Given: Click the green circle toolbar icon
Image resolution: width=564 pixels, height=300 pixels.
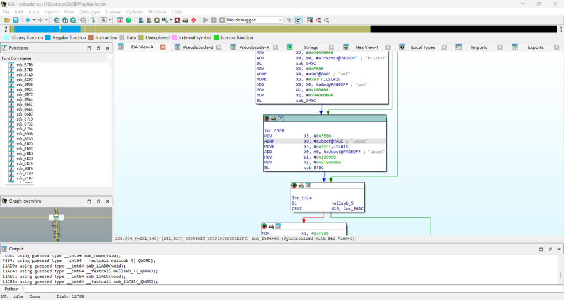Looking at the screenshot, I should point(128,20).
